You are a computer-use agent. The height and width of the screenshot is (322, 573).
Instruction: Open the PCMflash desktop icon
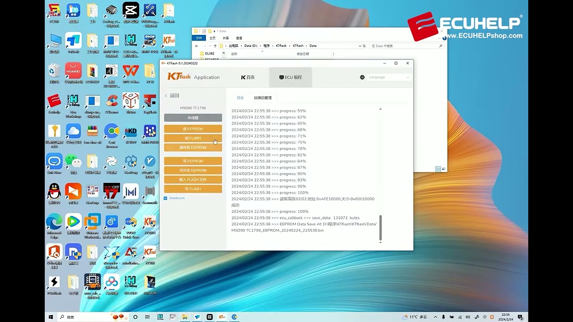(x=54, y=284)
